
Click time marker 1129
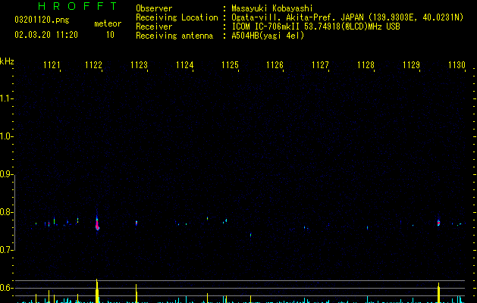click(x=411, y=65)
